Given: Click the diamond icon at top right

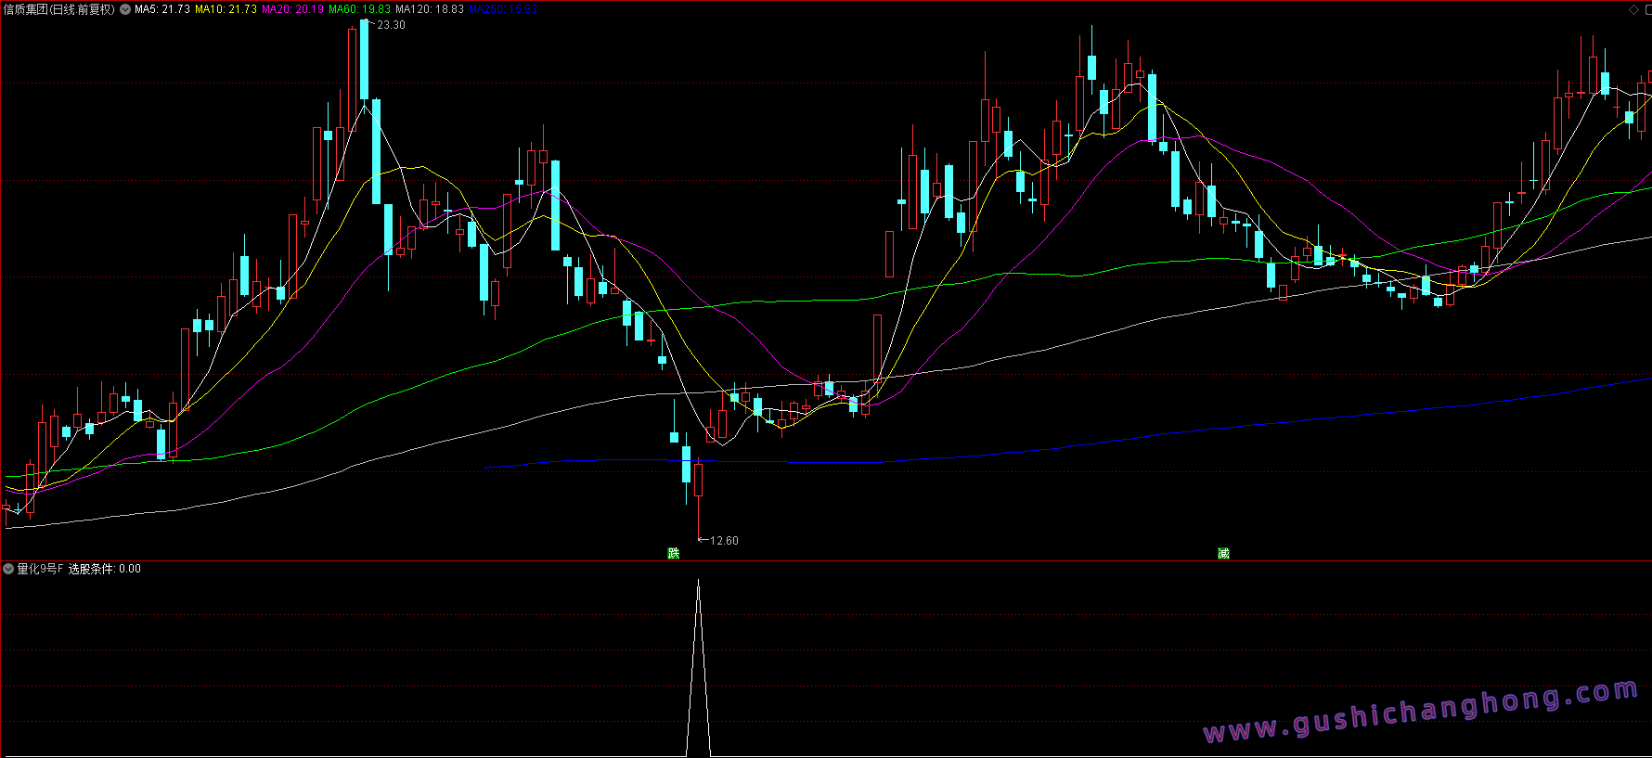Looking at the screenshot, I should [x=1633, y=9].
